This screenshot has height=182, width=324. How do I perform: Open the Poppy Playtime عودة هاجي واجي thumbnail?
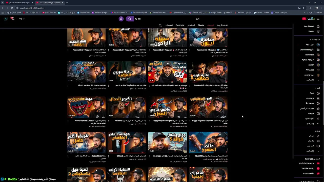pos(86,107)
